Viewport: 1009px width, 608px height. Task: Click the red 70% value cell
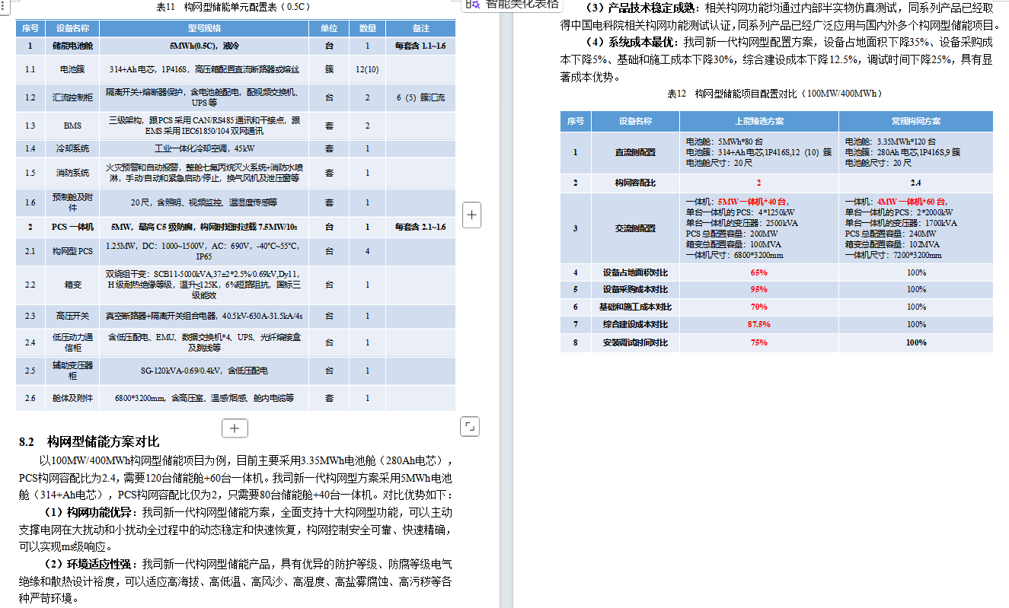759,307
